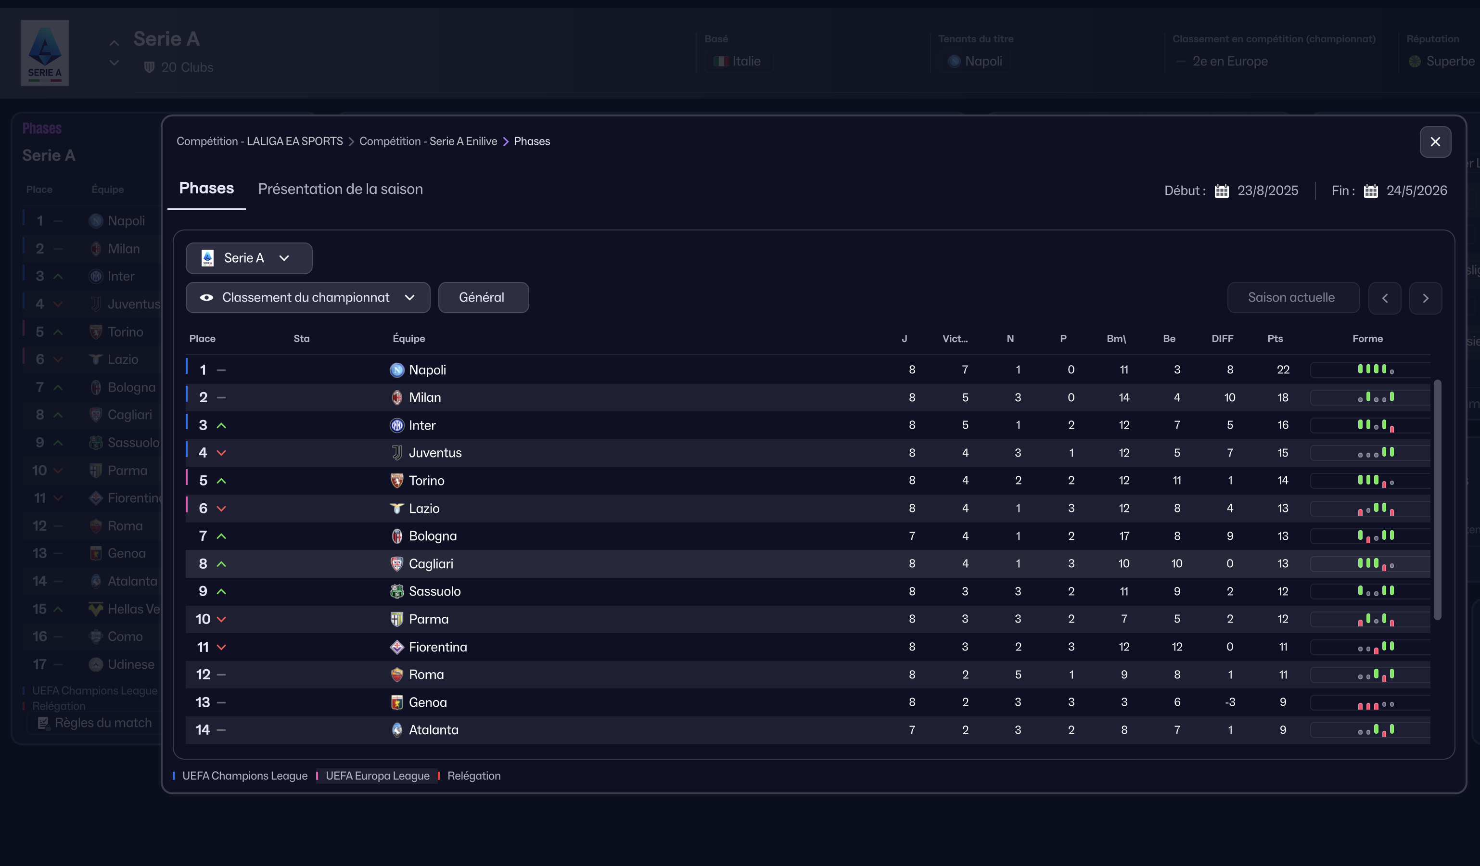Click the Napoli club badge icon
Viewport: 1480px width, 866px height.
pyautogui.click(x=397, y=370)
